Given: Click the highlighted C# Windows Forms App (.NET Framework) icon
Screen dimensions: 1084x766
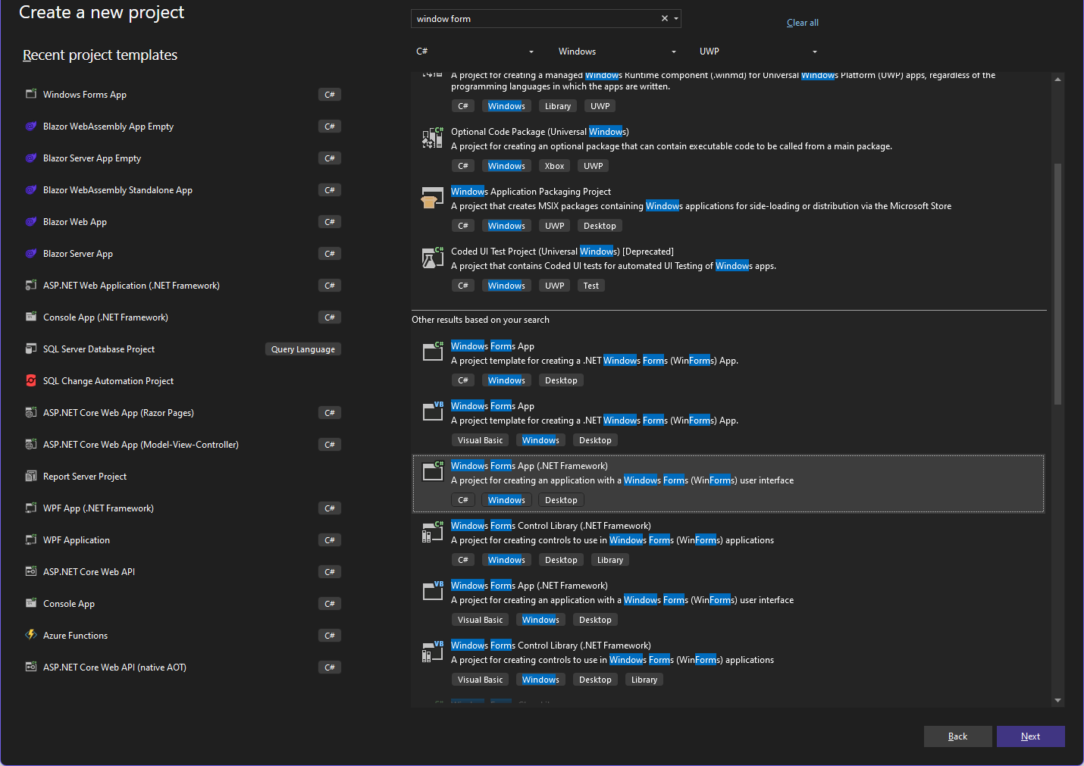Looking at the screenshot, I should click(x=433, y=472).
